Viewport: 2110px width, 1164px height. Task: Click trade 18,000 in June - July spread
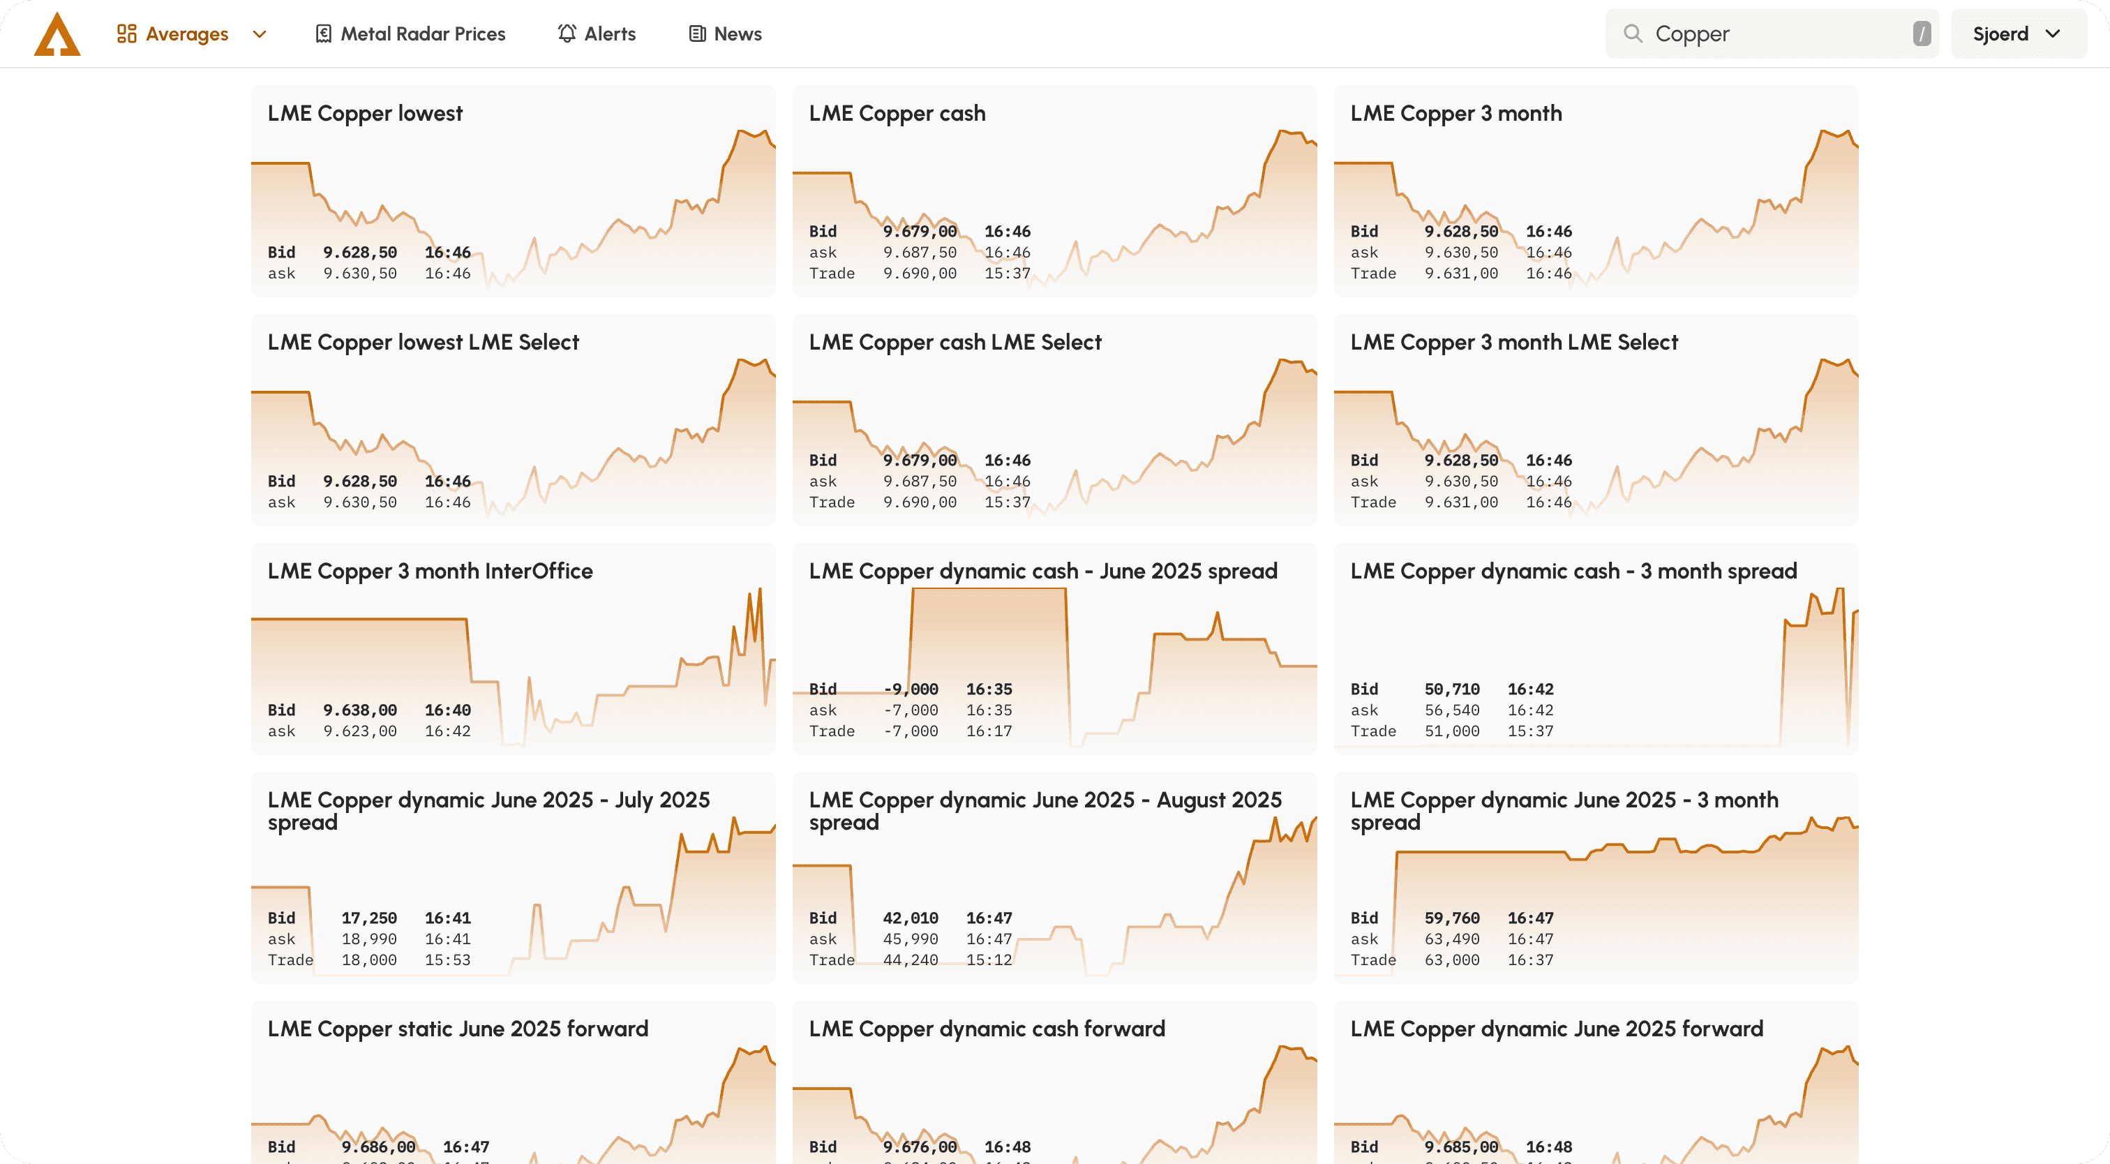point(369,960)
